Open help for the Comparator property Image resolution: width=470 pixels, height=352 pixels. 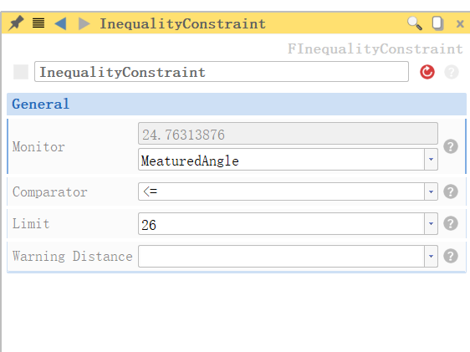click(451, 191)
